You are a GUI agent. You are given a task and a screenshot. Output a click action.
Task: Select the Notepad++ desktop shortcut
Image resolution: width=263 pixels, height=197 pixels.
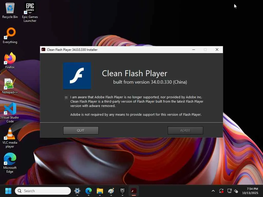pyautogui.click(x=10, y=86)
